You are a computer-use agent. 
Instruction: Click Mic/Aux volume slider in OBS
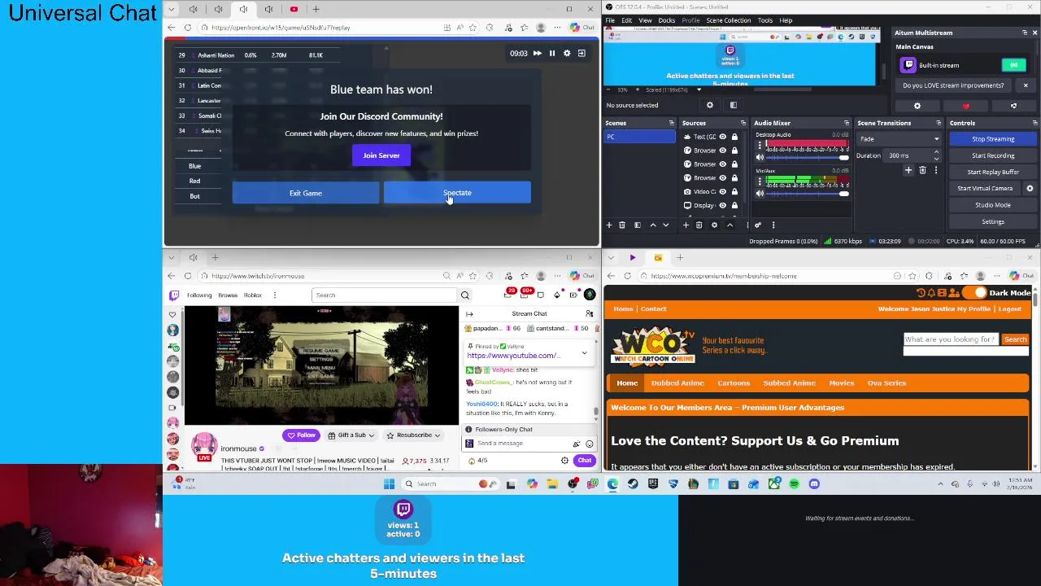tap(803, 193)
